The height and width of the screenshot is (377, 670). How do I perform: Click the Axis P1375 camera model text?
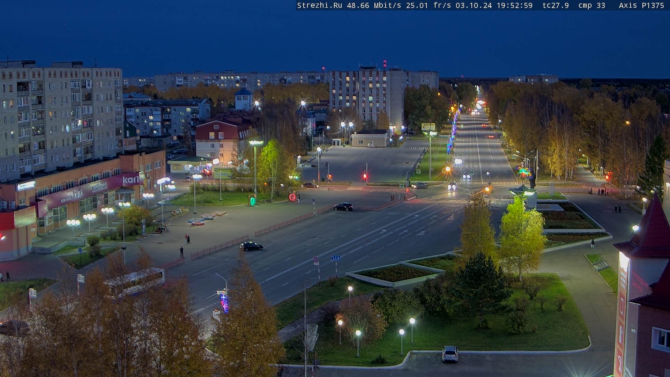(641, 6)
